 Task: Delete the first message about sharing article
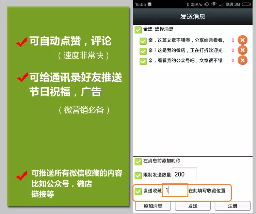pos(242,40)
